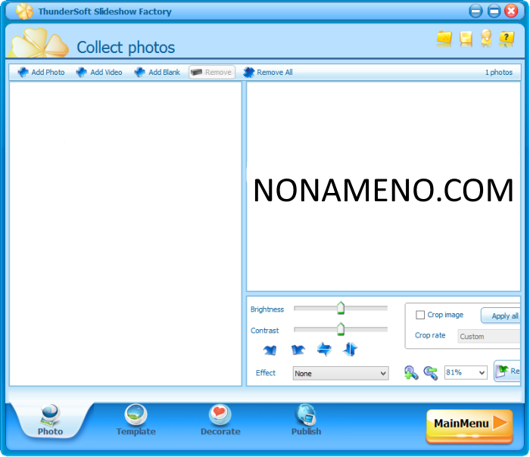Click the NONAMENO.COM photo preview
530x457 pixels.
tap(383, 190)
